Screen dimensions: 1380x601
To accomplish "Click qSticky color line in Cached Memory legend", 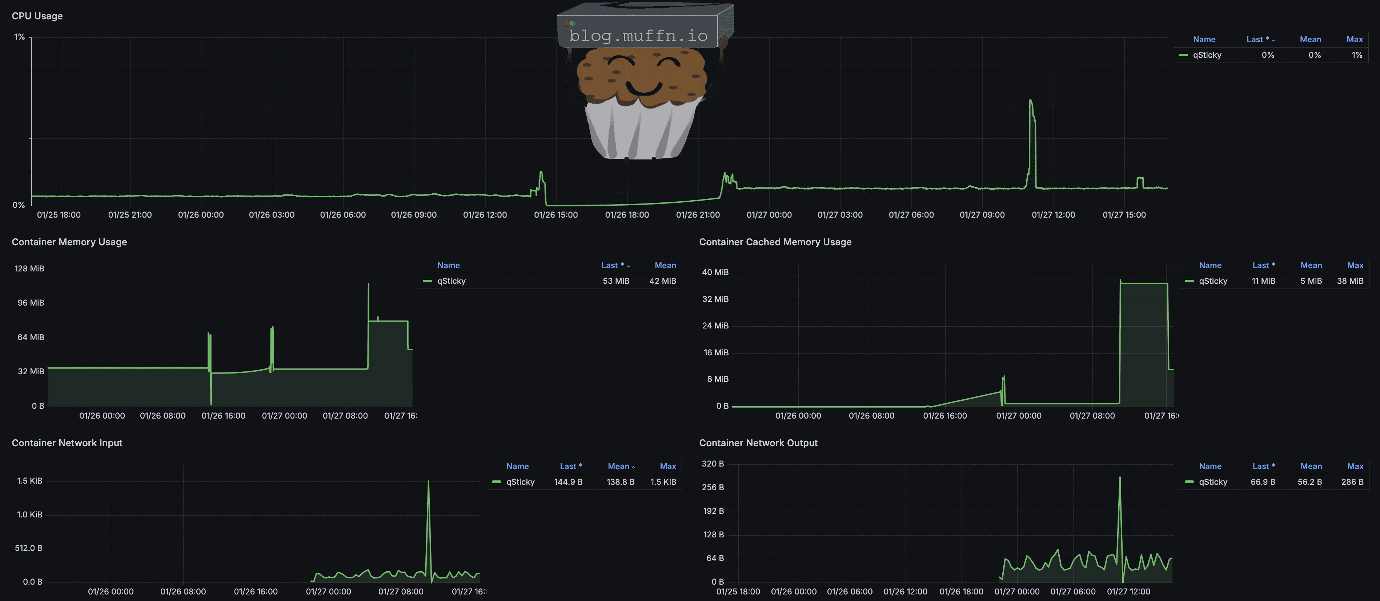I will tap(1189, 281).
